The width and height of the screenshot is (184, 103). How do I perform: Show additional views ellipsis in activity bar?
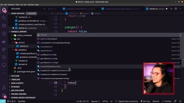[x=4, y=73]
